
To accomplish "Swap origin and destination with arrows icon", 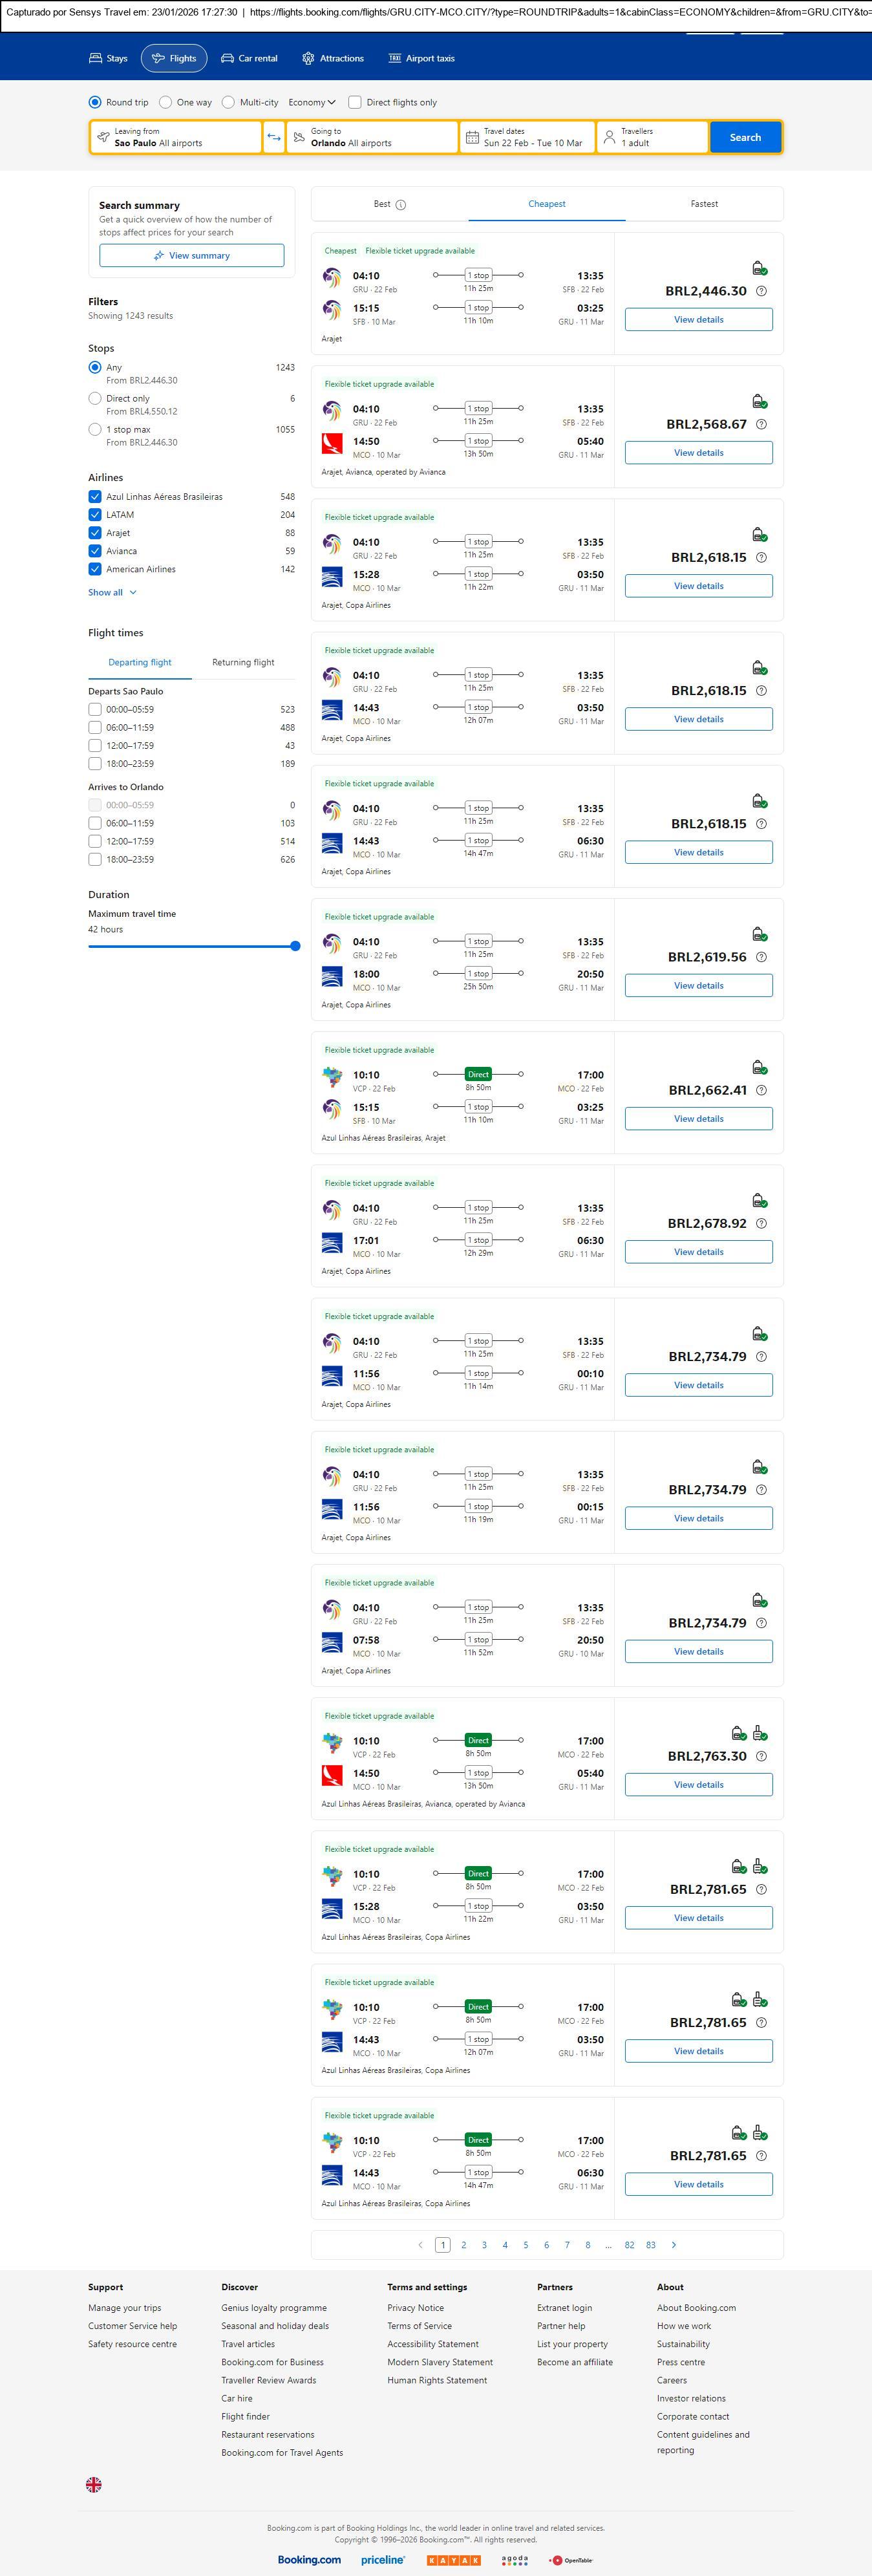I will (x=274, y=137).
